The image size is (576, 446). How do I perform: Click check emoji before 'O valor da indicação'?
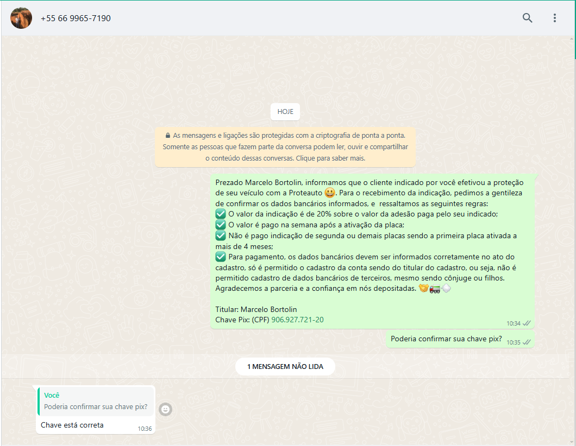(x=221, y=214)
